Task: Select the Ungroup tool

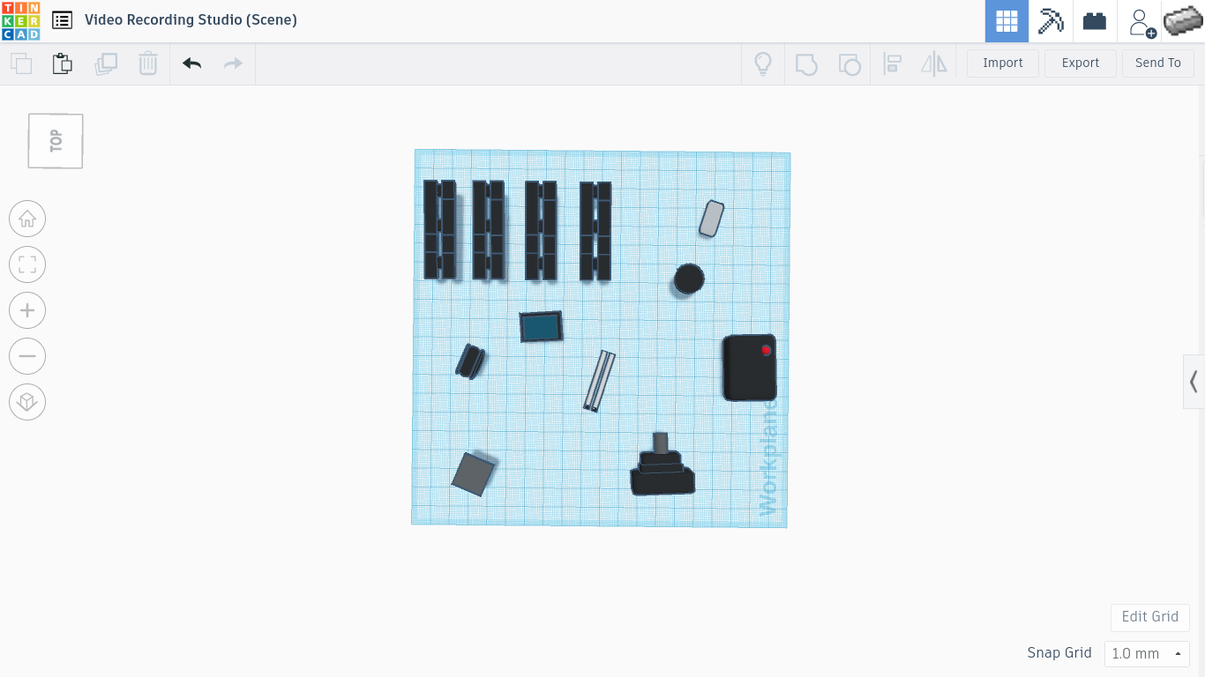Action: pos(849,63)
